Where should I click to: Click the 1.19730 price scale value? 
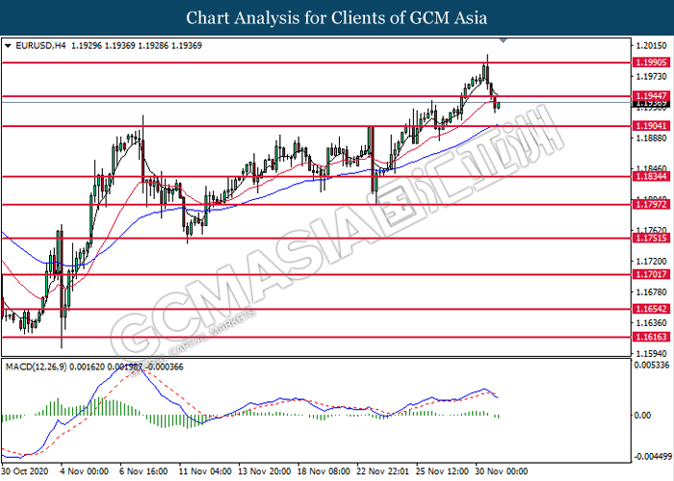coord(652,77)
